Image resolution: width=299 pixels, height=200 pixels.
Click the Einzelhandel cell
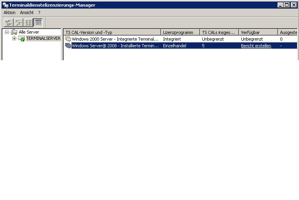(x=175, y=46)
